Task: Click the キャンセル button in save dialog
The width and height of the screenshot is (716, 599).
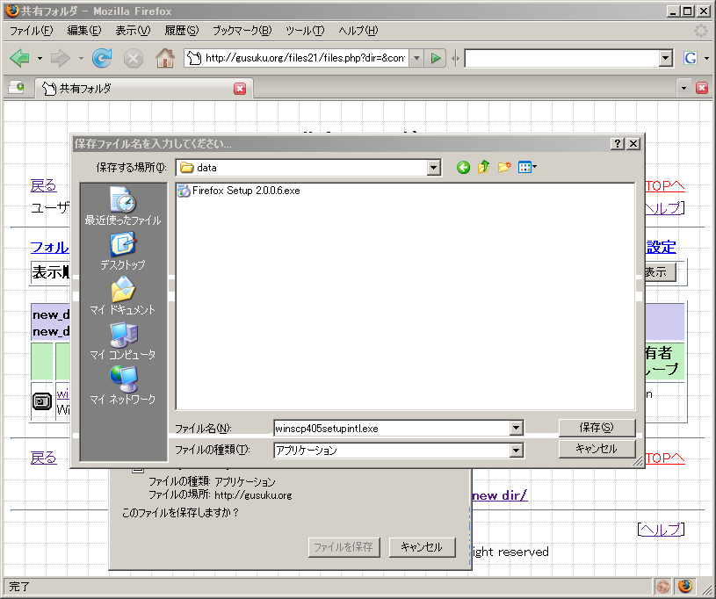Action: (597, 449)
